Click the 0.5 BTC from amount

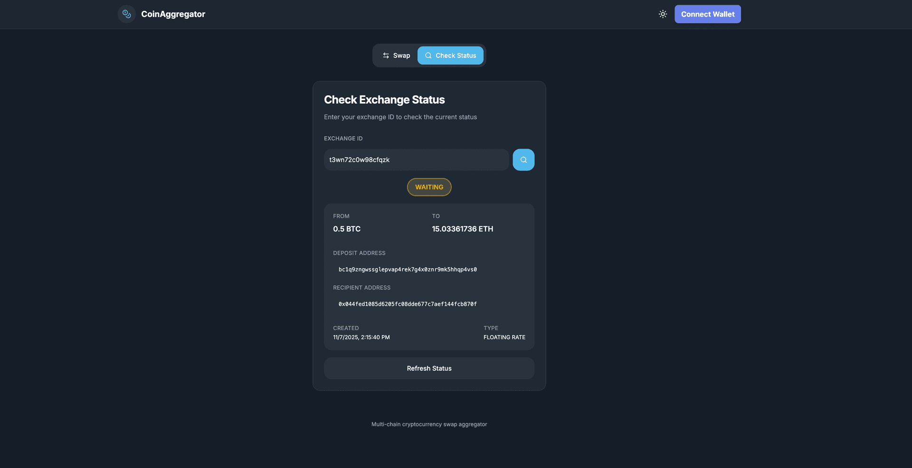(347, 229)
